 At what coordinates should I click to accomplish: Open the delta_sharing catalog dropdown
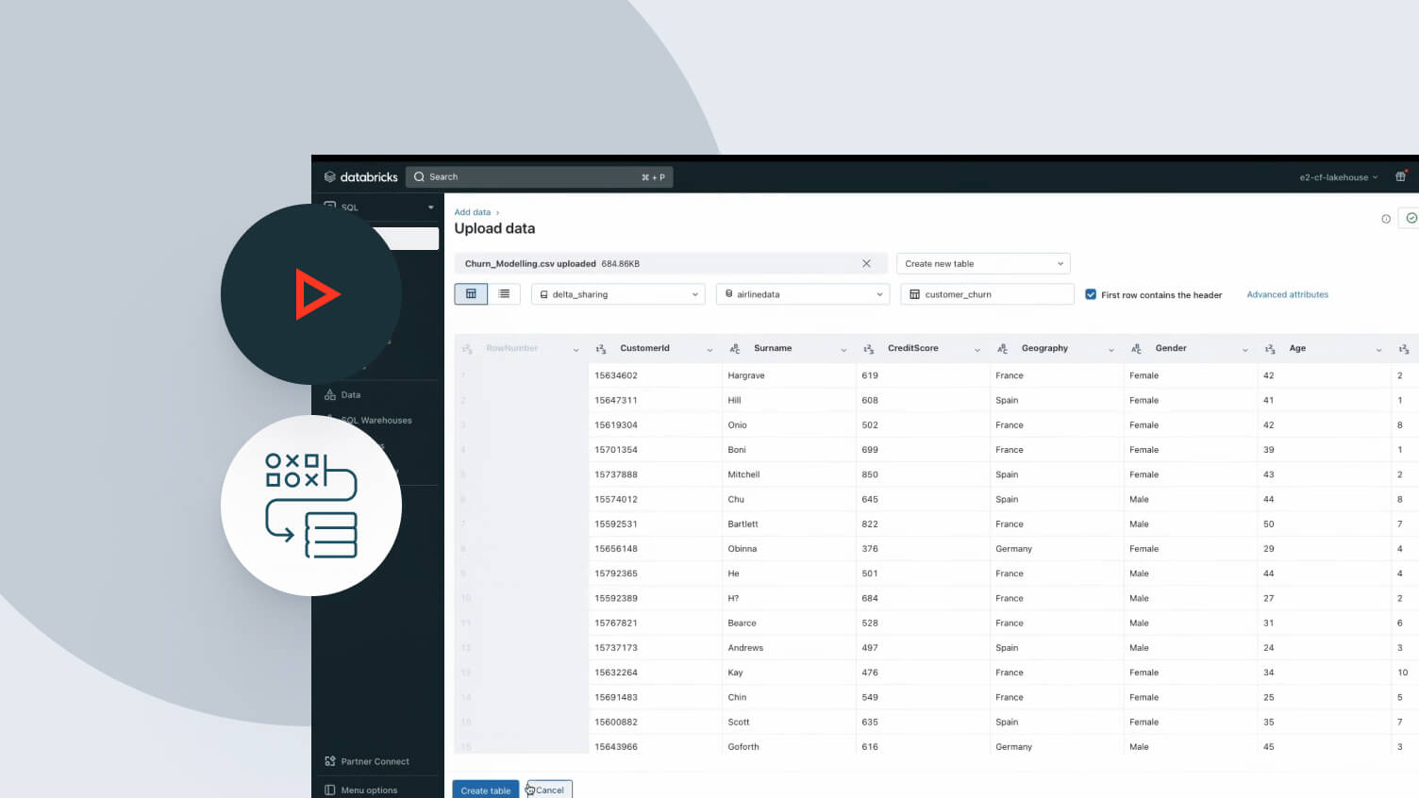(618, 294)
